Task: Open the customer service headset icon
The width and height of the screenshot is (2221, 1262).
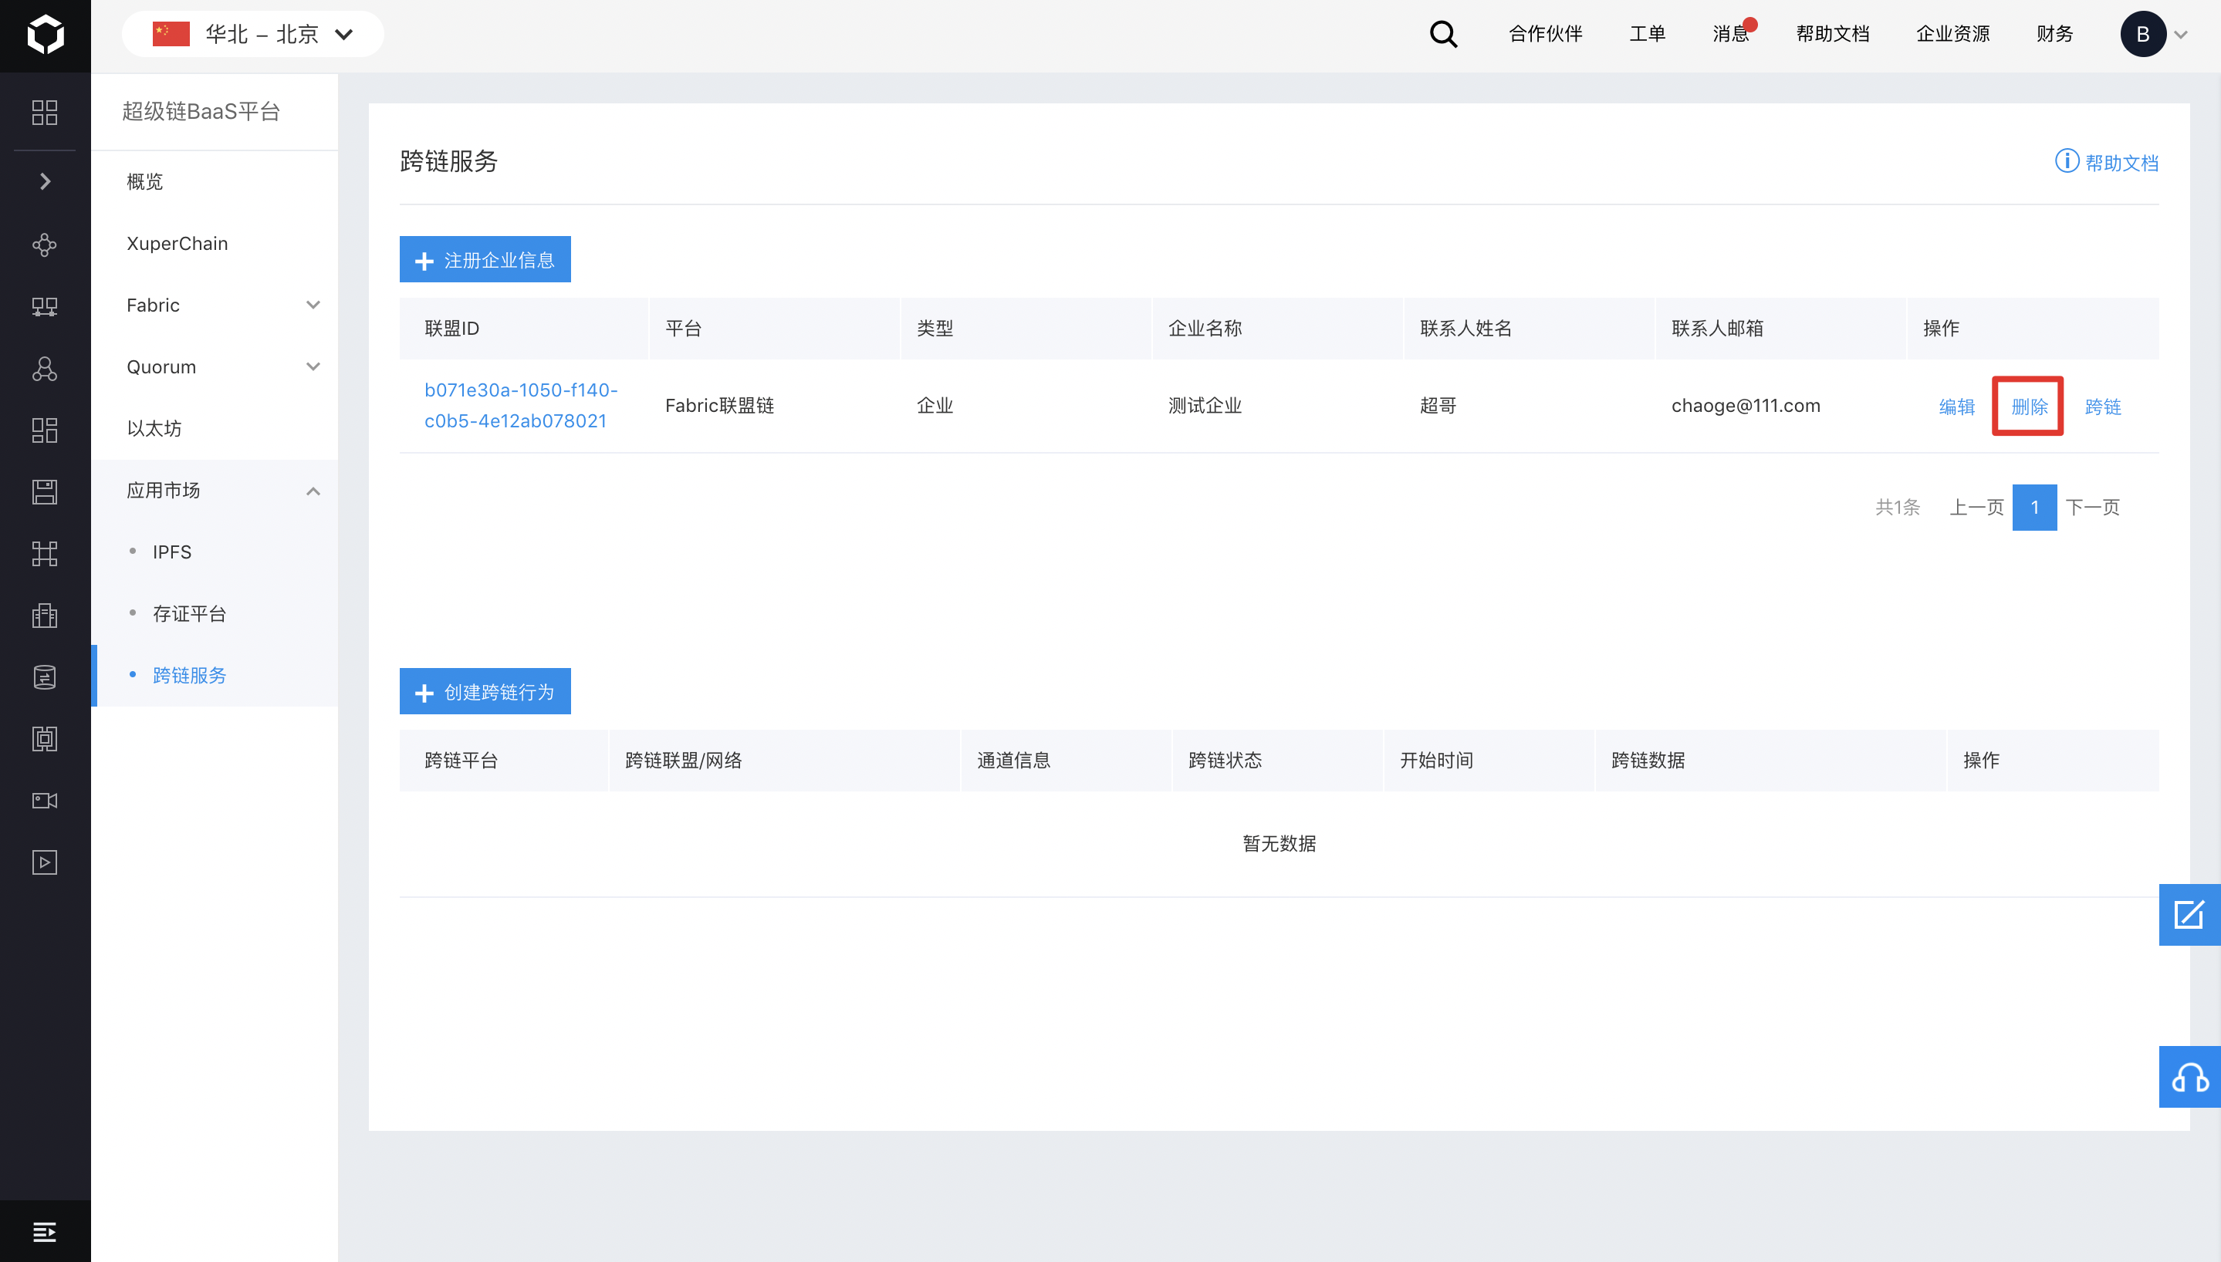Action: pos(2189,1078)
